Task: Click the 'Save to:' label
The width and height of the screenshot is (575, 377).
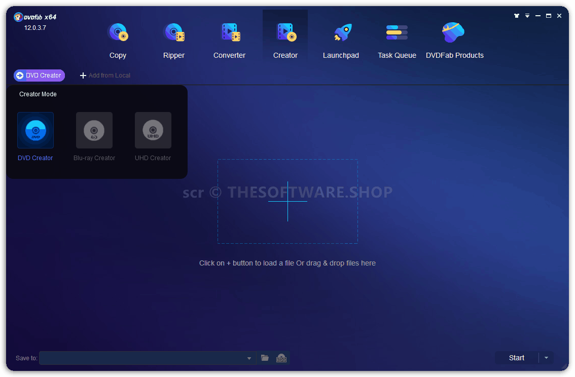Action: 26,358
